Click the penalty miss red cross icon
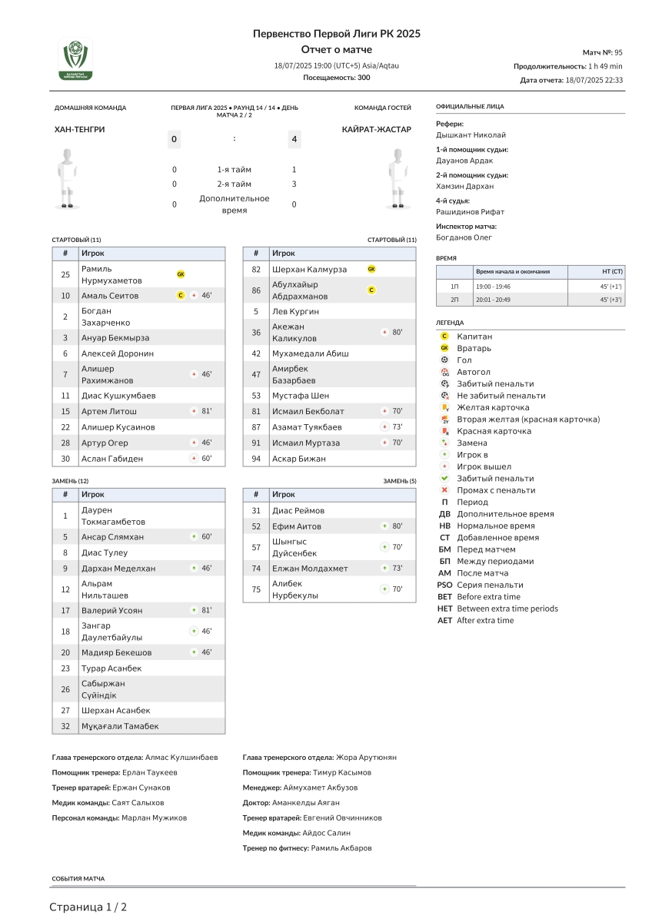The image size is (652, 922). (444, 490)
